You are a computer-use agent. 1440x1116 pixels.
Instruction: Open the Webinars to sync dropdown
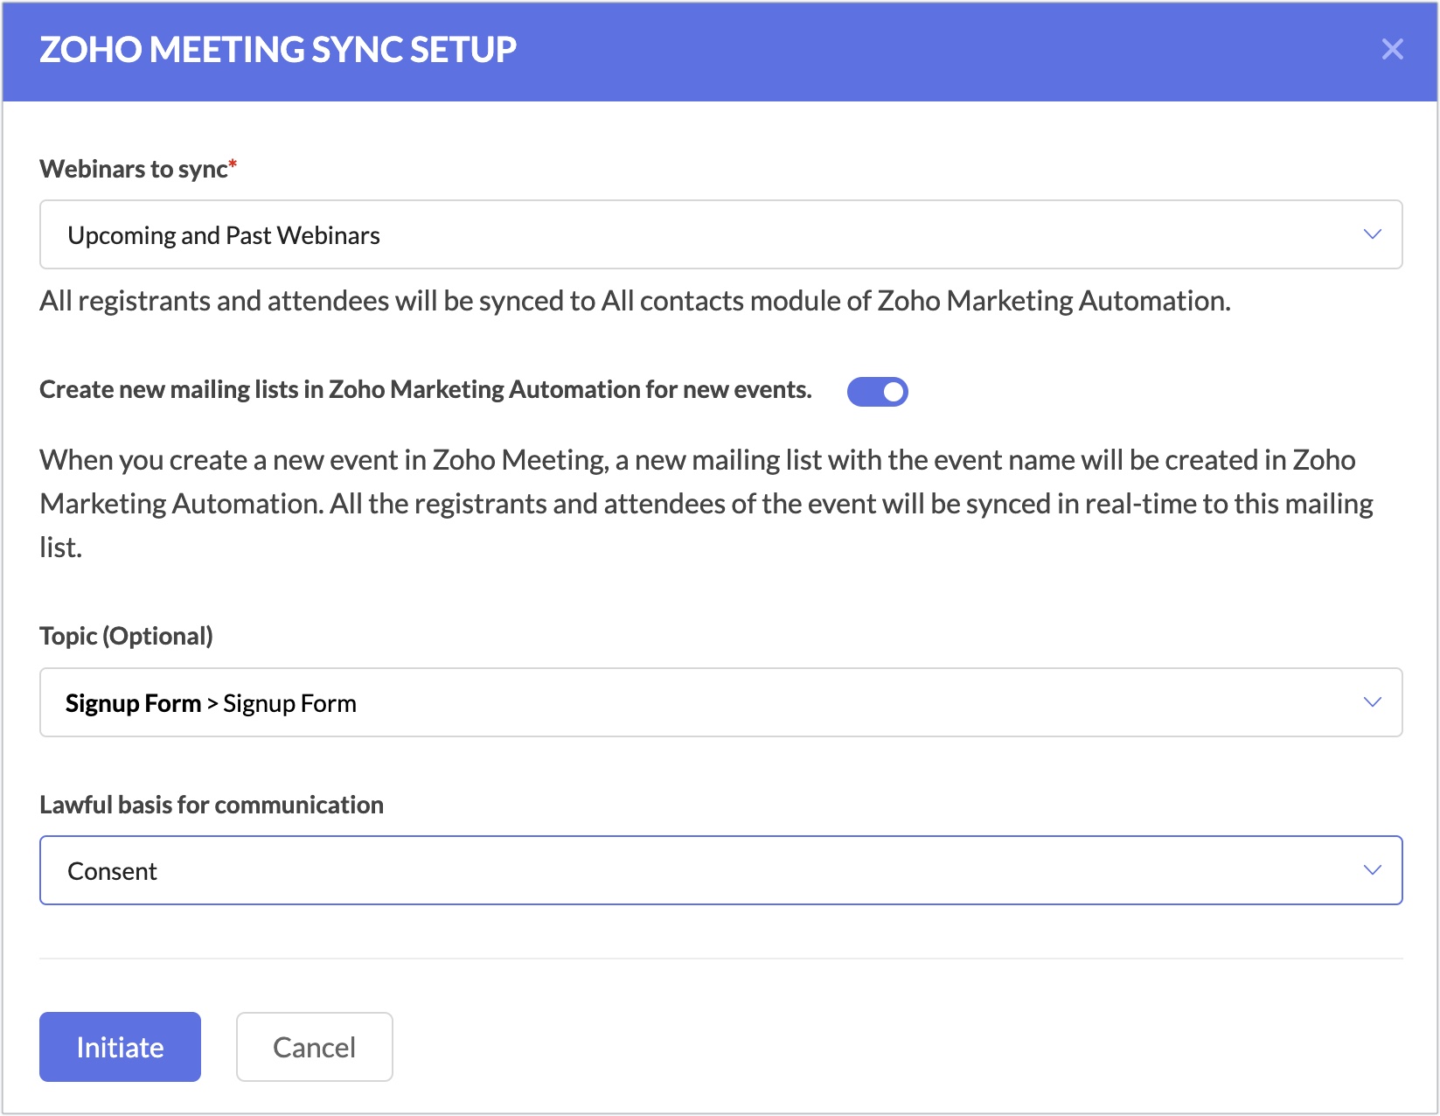click(x=720, y=234)
